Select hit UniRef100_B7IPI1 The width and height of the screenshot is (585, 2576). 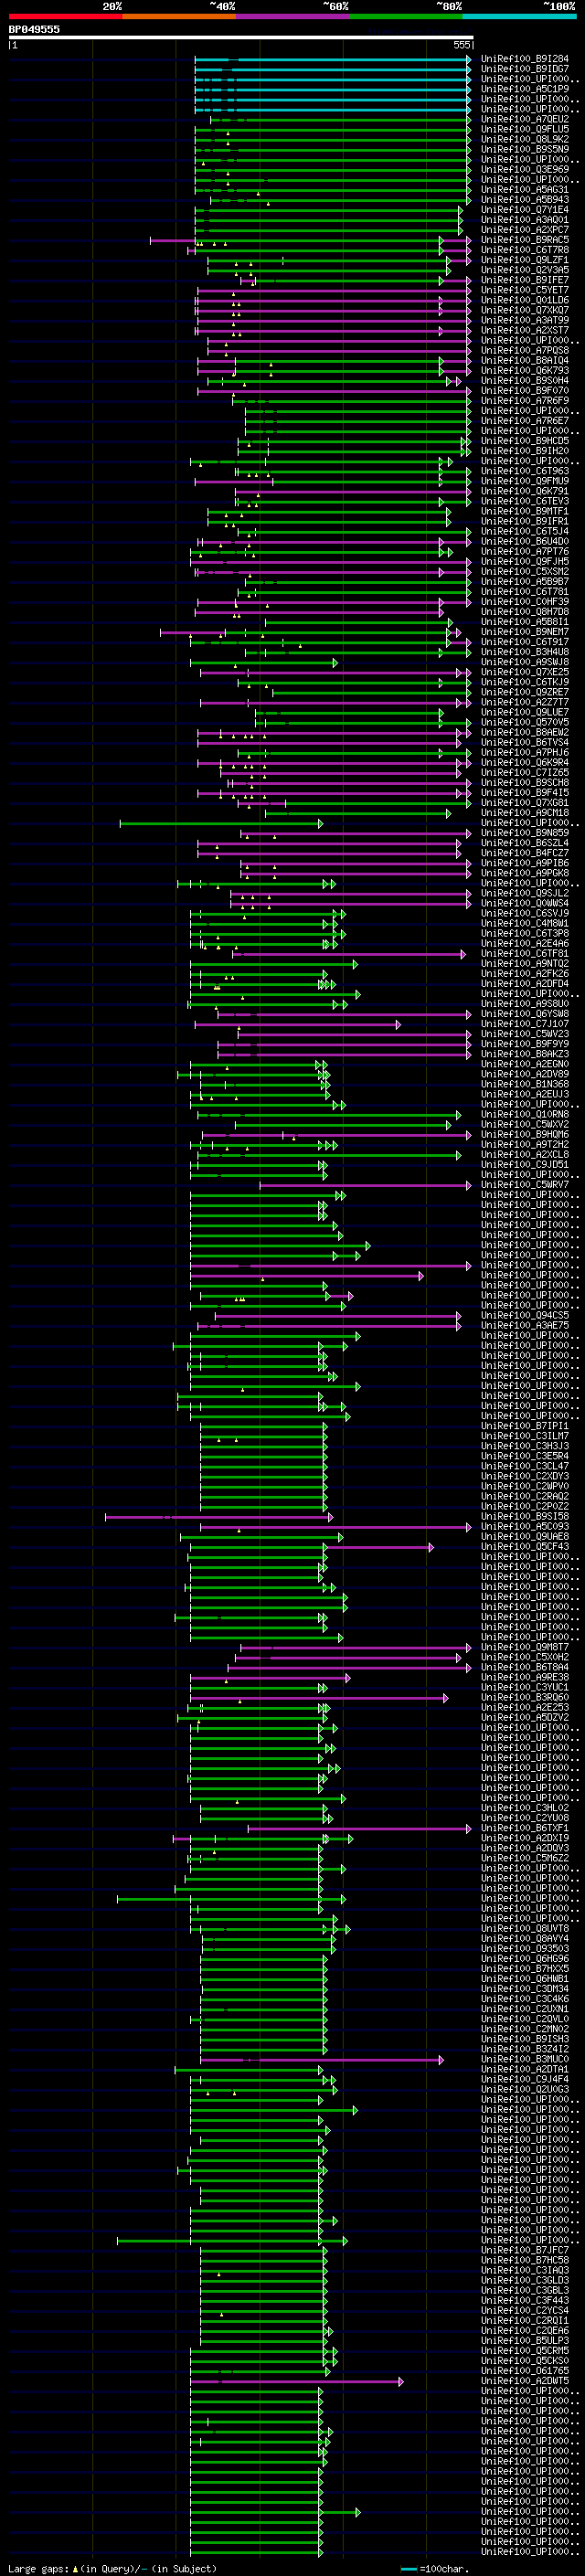pyautogui.click(x=524, y=1426)
